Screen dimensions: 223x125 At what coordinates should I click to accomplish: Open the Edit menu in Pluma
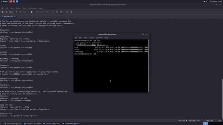[x=7, y=8]
